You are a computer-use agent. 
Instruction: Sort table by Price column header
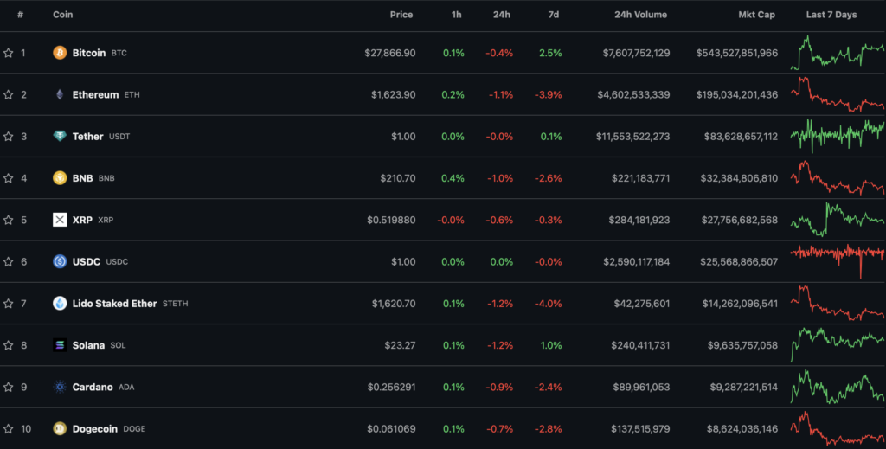401,15
